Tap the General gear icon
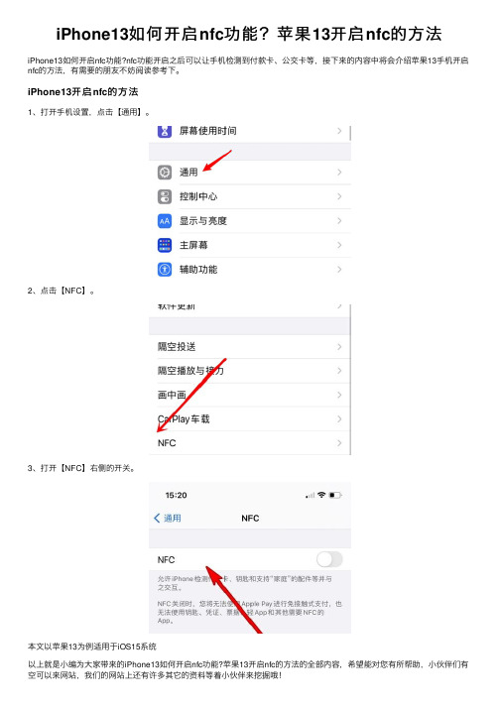 (165, 173)
